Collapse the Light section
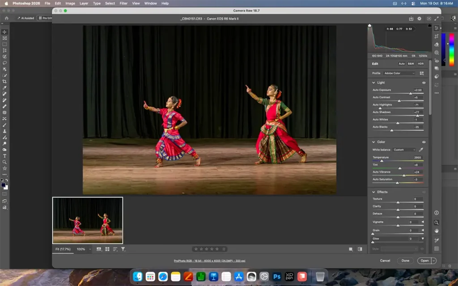This screenshot has width=458, height=286. 373,83
